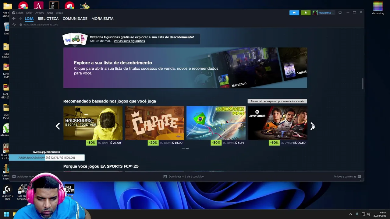Click the Steam logo in the title bar
This screenshot has height=219, width=390.
tap(13, 13)
